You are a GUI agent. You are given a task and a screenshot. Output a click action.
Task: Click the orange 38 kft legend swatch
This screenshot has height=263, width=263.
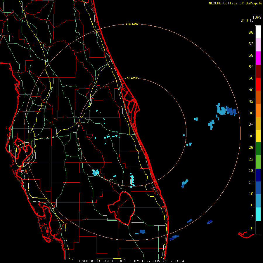coord(258,110)
